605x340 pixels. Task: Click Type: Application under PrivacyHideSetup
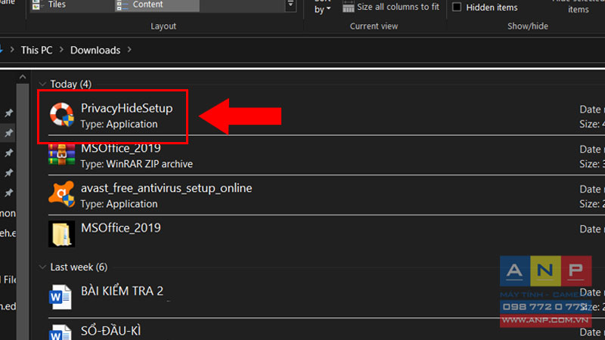click(x=119, y=124)
